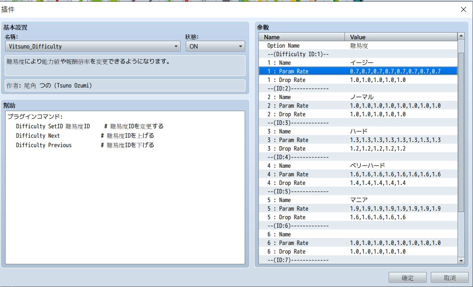The image size is (473, 287).
Task: Select the '6 : Drop Rate' row
Action: coord(358,251)
